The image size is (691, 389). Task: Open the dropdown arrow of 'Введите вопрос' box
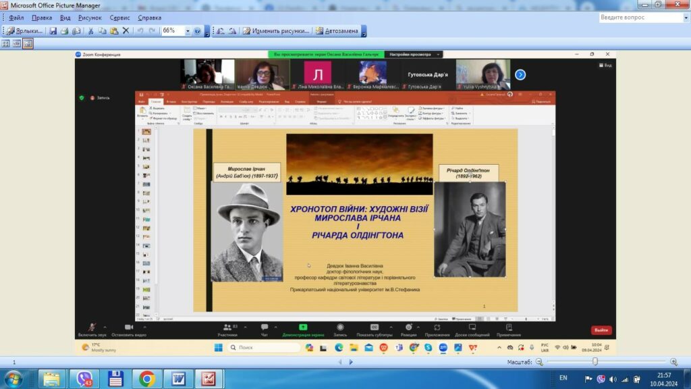point(686,18)
